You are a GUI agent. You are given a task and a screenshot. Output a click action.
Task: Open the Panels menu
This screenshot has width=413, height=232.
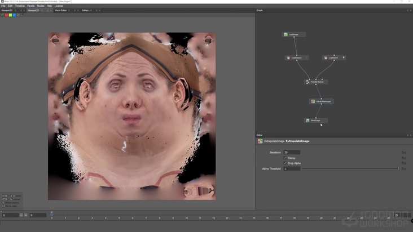click(31, 6)
